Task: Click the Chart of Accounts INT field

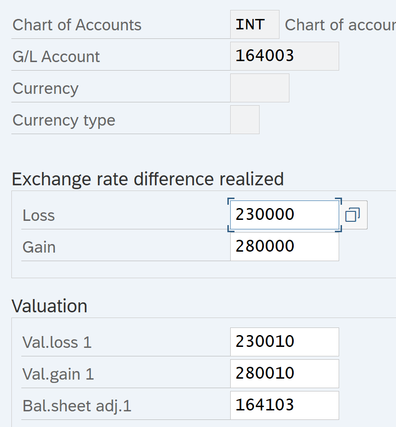Action: (254, 25)
